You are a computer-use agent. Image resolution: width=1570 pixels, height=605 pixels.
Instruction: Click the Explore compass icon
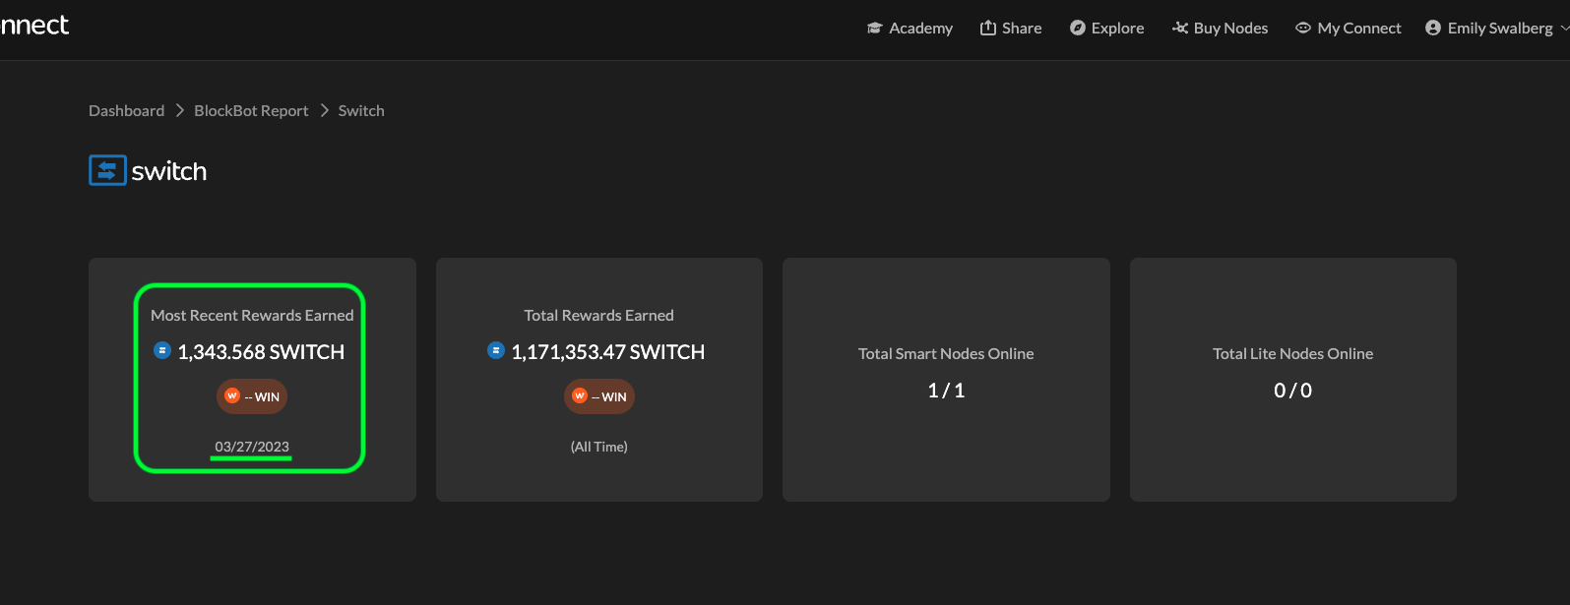(1078, 29)
